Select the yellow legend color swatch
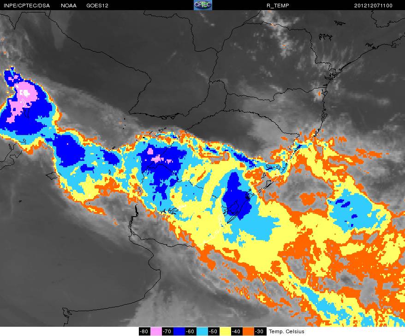This screenshot has width=405, height=336. click(225, 331)
